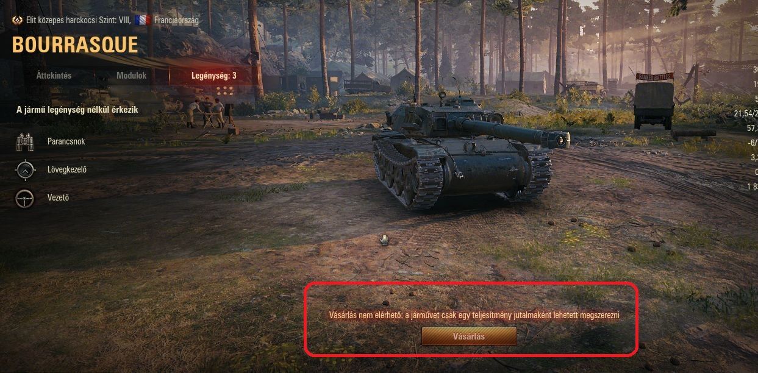The image size is (758, 373).
Task: Click the crew dots indicator under Legénység
Action: click(226, 90)
